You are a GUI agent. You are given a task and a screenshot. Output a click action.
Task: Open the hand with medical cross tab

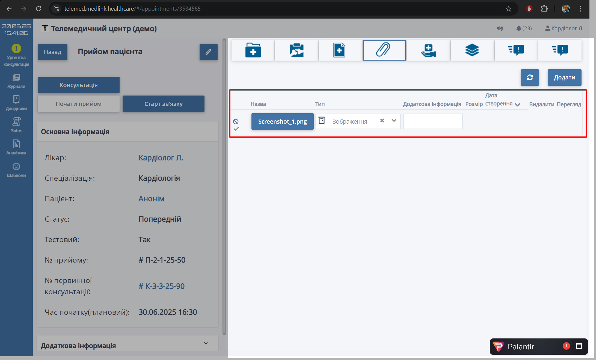coord(428,50)
